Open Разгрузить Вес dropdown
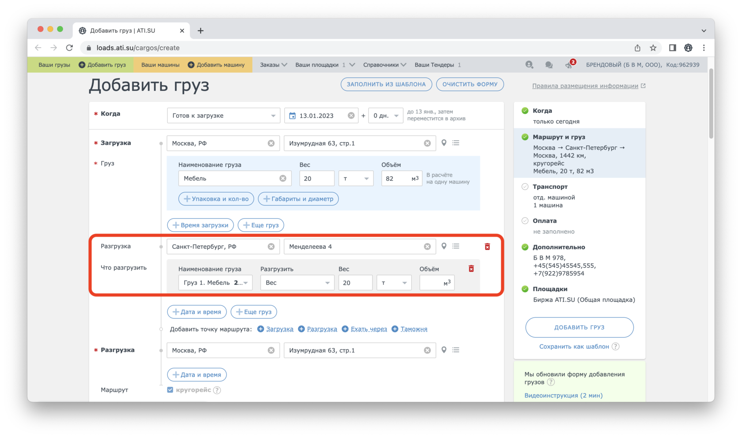Image resolution: width=742 pixels, height=438 pixels. [x=297, y=283]
